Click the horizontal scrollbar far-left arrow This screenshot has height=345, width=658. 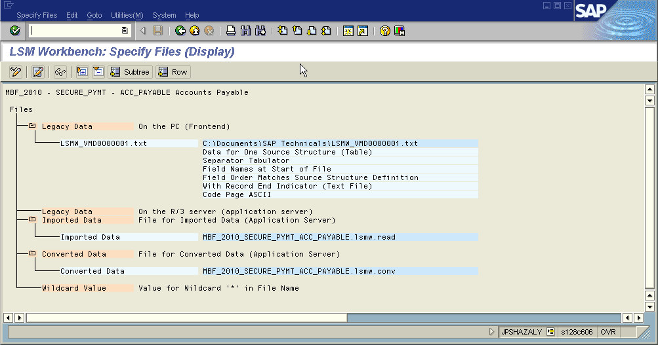pos(8,318)
